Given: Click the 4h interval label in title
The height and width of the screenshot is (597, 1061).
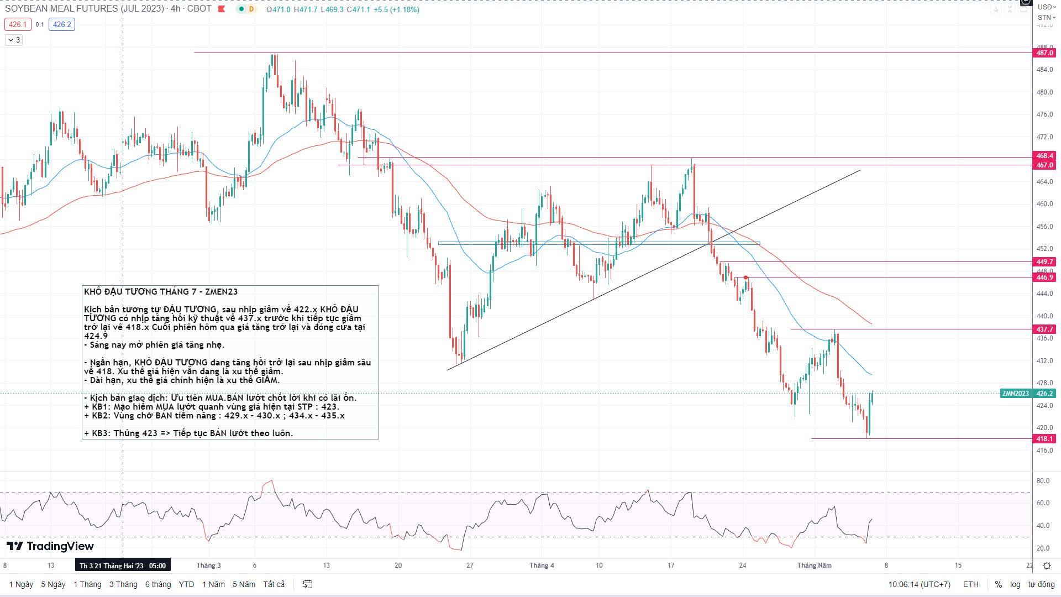Looking at the screenshot, I should 175,9.
